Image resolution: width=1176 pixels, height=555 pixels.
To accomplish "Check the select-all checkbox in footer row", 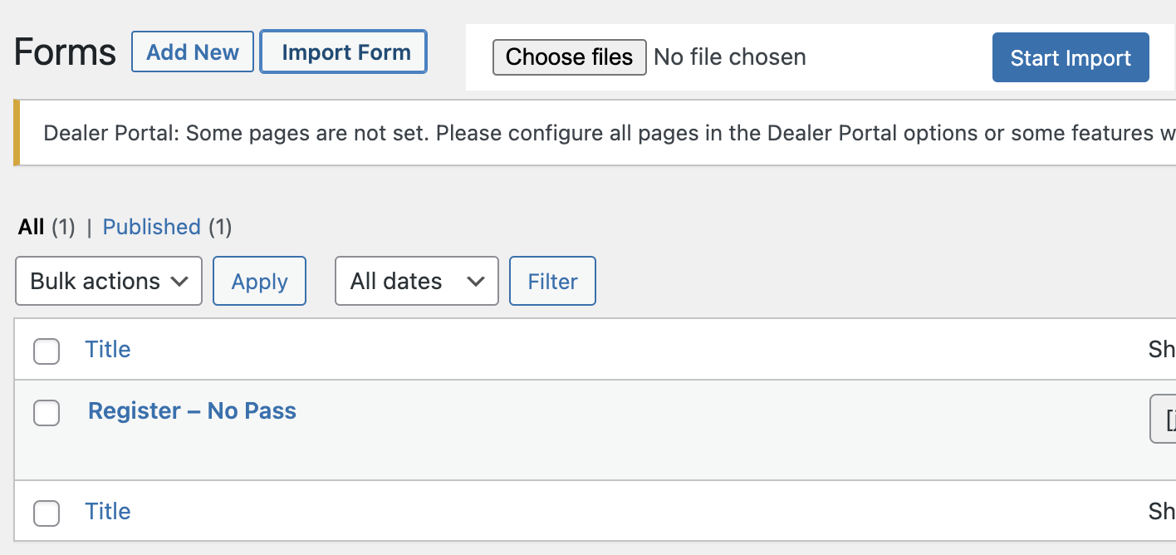I will click(47, 513).
